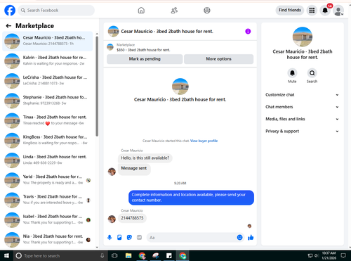Click the 'Hello, is this still available?' message

coord(145,158)
